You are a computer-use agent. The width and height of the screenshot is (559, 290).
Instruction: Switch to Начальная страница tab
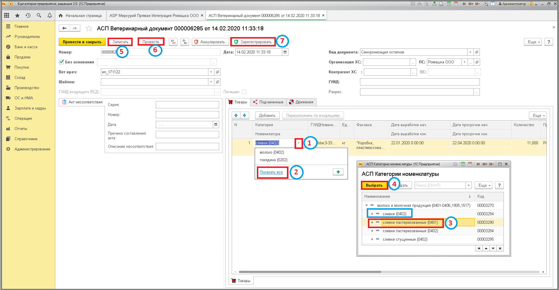click(80, 15)
